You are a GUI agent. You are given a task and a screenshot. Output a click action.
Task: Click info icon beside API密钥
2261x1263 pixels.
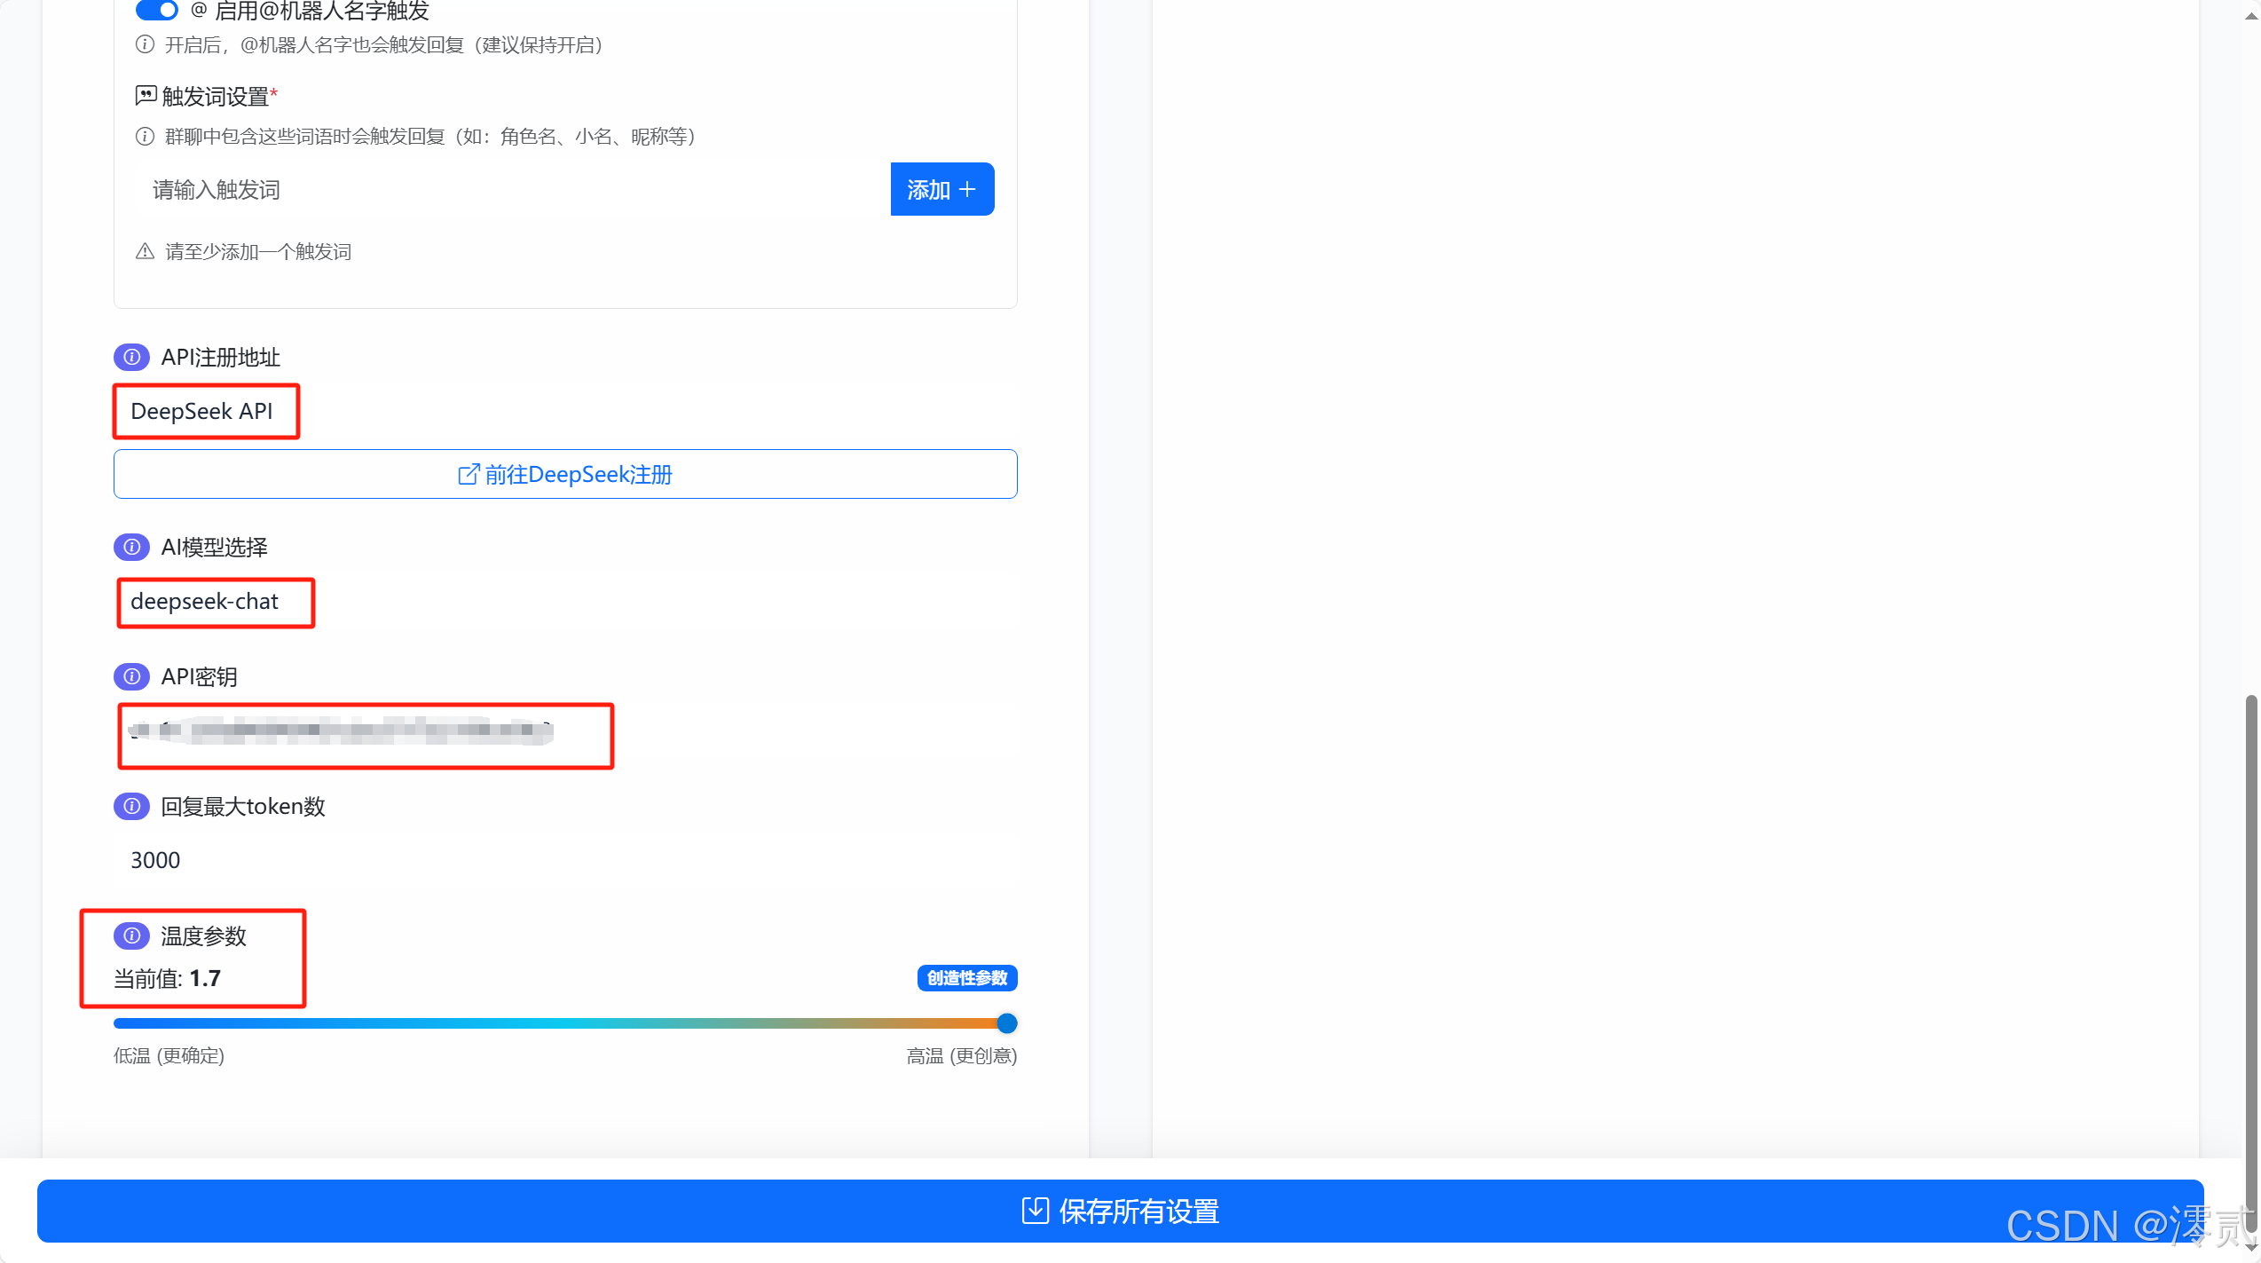point(131,676)
